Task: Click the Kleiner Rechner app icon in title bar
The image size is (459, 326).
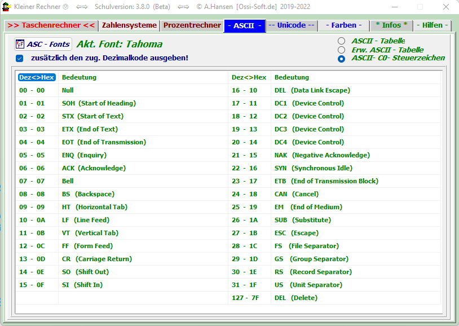Action: pyautogui.click(x=6, y=7)
